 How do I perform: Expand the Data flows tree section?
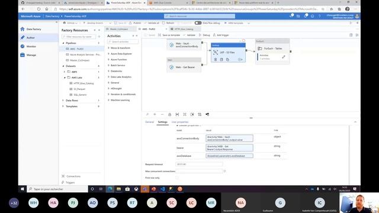pyautogui.click(x=63, y=100)
